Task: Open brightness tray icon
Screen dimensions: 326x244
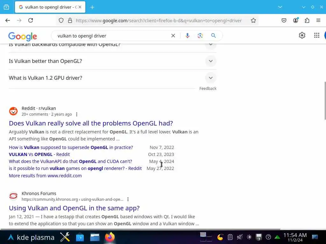Action: click(x=249, y=237)
